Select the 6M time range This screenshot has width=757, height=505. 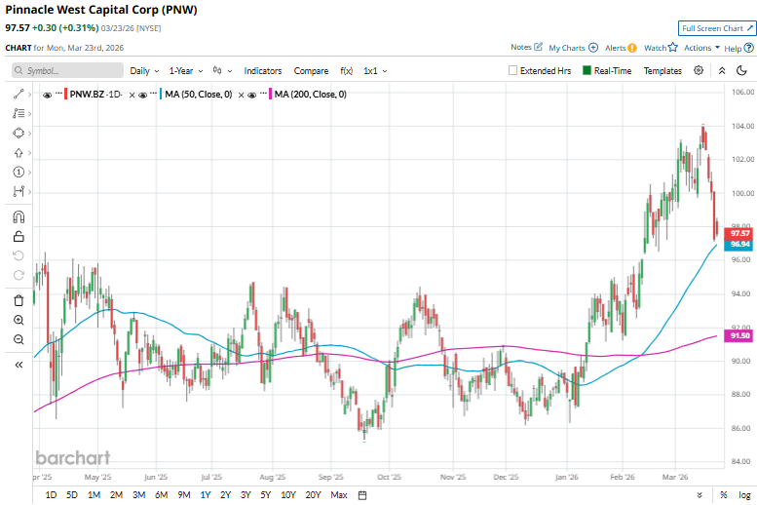click(162, 495)
